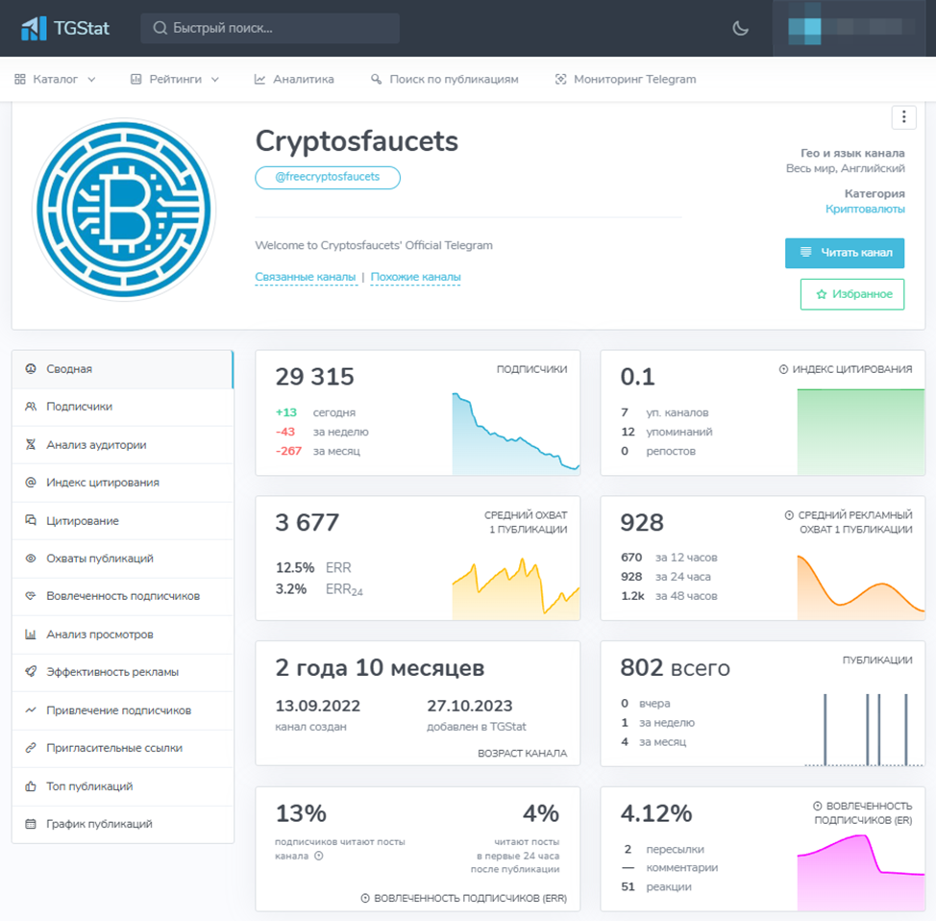936x921 pixels.
Task: Open Анализ аудитории in the sidebar
Action: 122,445
